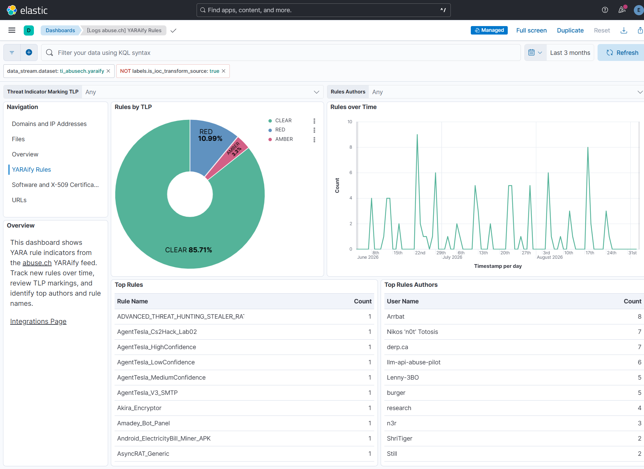
Task: Click the Managed badge
Action: (489, 30)
